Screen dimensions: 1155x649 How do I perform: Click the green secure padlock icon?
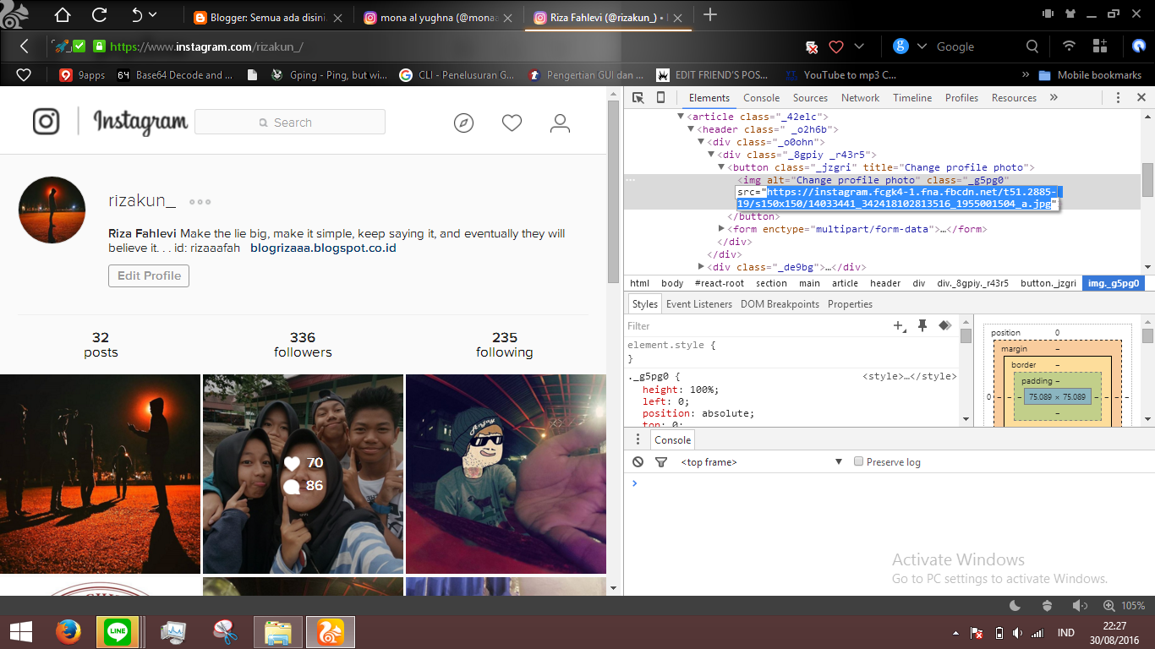click(99, 46)
